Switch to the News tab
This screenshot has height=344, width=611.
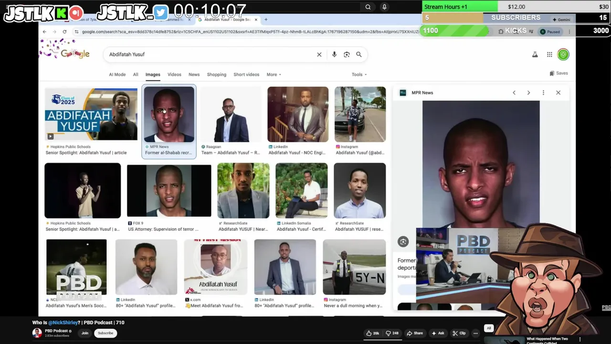(194, 75)
